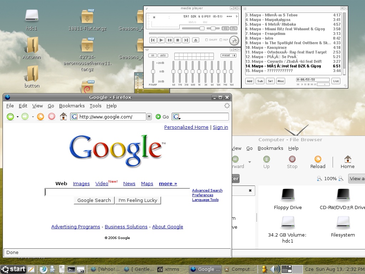Select the button folder on the desktop
Screen dimensions: 365x274
[32, 73]
